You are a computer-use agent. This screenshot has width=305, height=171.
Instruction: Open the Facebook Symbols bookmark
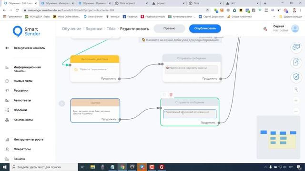tap(153, 17)
